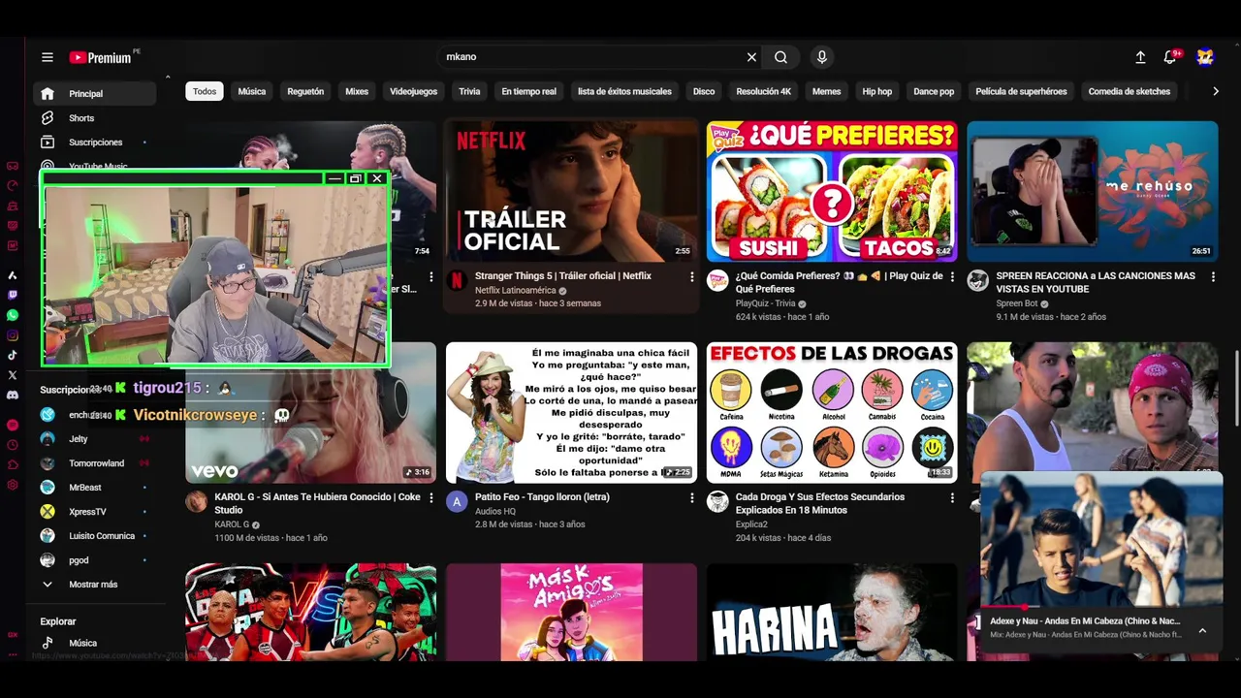Open the create/upload video icon
Image resolution: width=1241 pixels, height=698 pixels.
1140,57
